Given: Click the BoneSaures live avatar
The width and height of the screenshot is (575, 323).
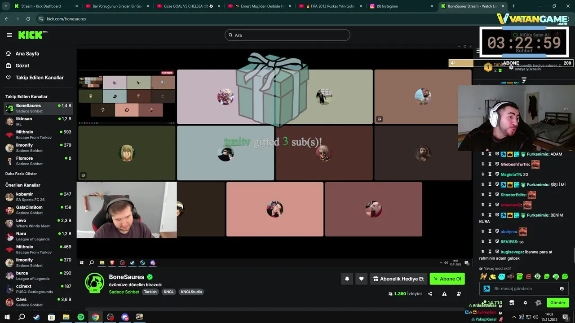Looking at the screenshot, I should pyautogui.click(x=94, y=282).
